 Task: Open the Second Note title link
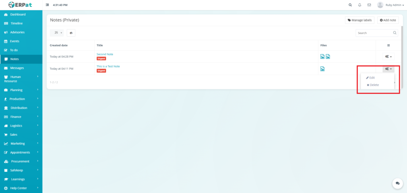[105, 54]
